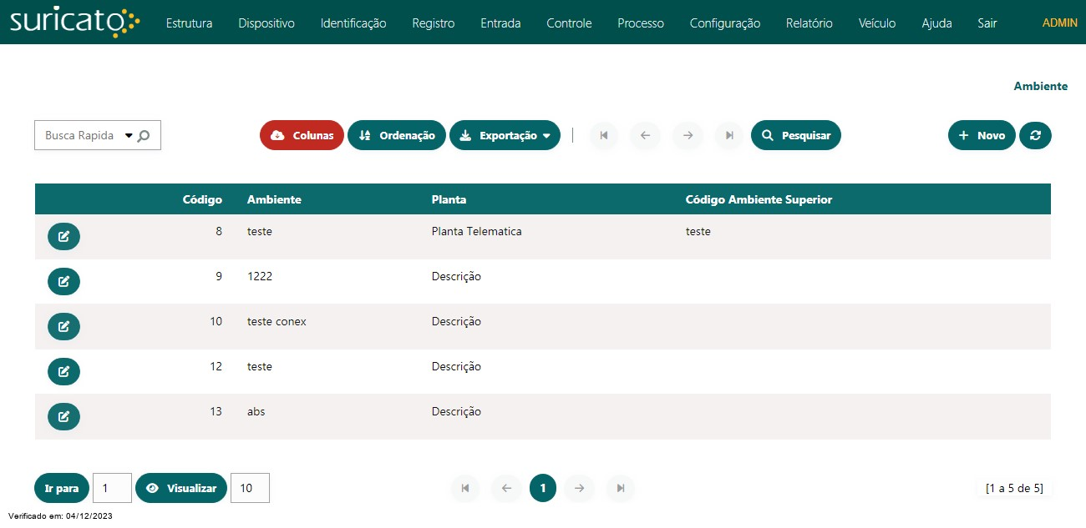This screenshot has height=528, width=1086.
Task: Click the Ir para page number field
Action: [112, 488]
